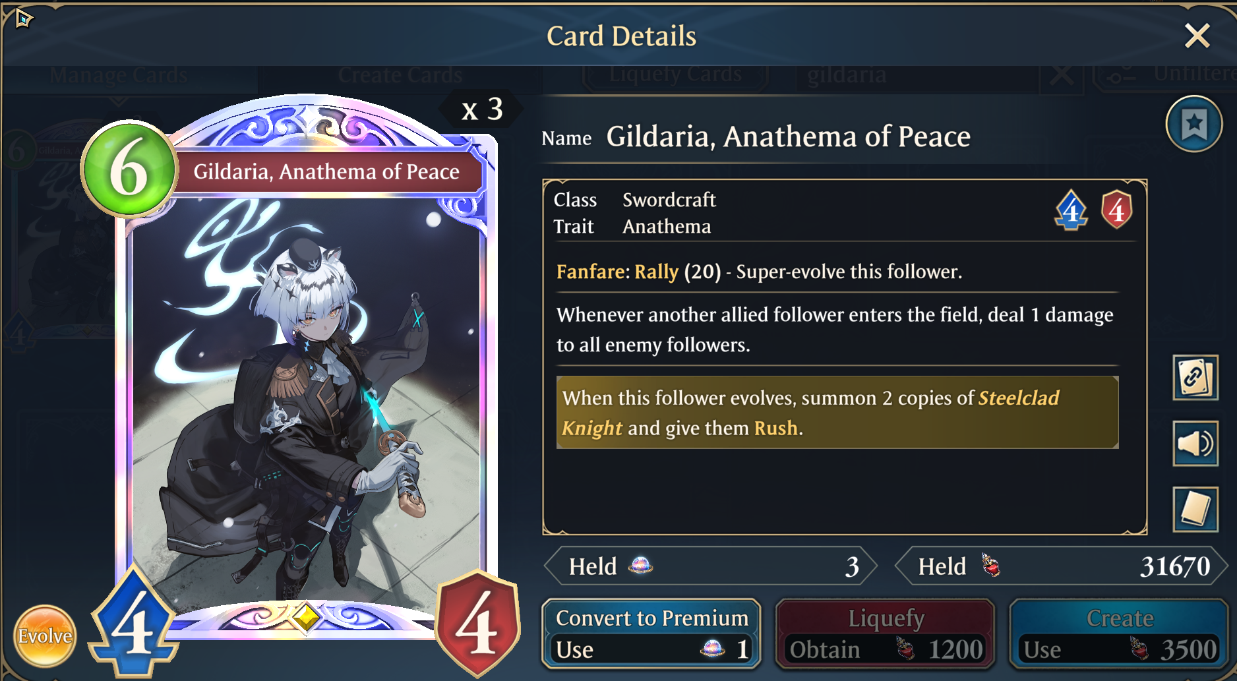The width and height of the screenshot is (1237, 681).
Task: Open the Steelclad Knight card link
Action: 810,413
